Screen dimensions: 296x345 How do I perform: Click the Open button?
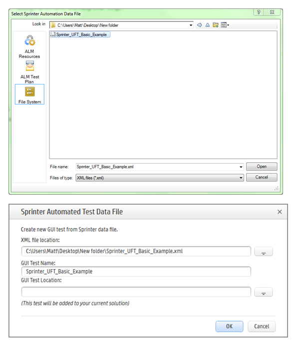click(x=262, y=167)
